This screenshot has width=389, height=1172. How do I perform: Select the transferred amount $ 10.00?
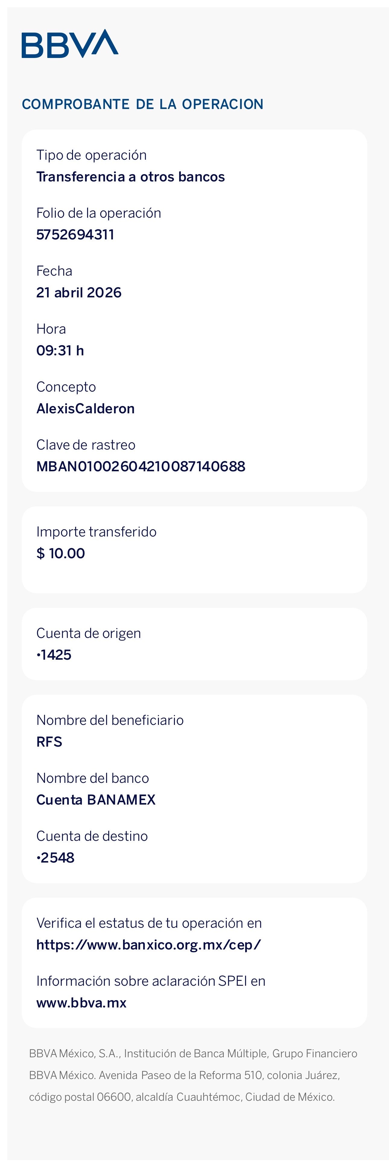point(60,553)
